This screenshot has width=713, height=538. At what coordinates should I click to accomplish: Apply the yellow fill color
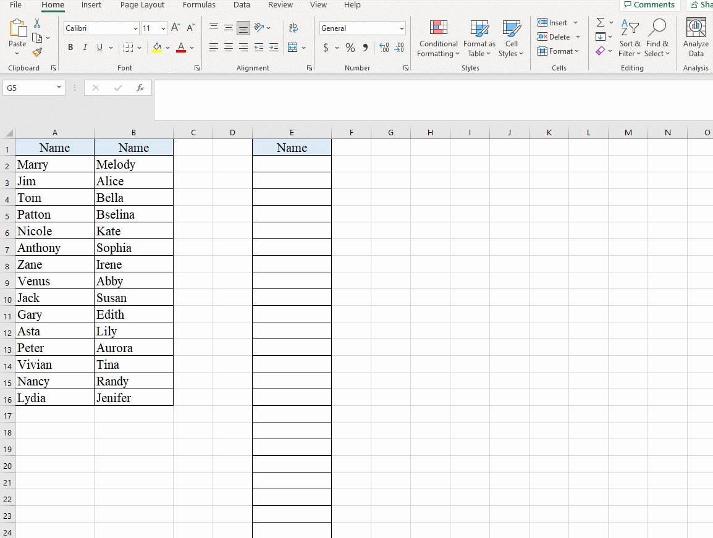point(157,48)
